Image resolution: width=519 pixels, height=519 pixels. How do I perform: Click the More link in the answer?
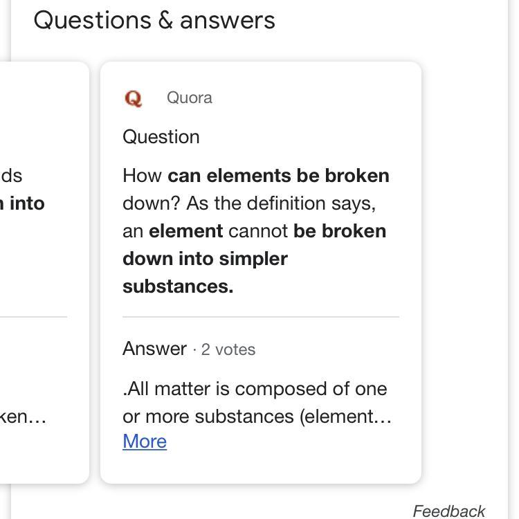pyautogui.click(x=145, y=441)
